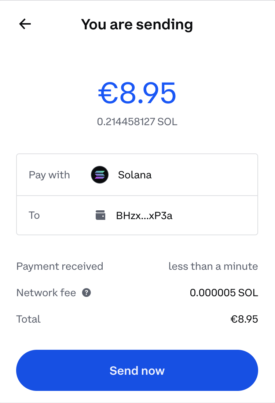Click the 'Pay with' label text
Screen dimensions: 275x403
click(x=49, y=175)
